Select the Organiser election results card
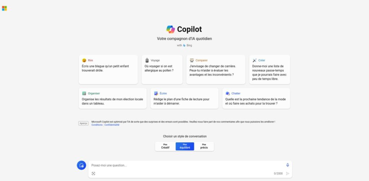The image size is (369, 181). coord(113,98)
